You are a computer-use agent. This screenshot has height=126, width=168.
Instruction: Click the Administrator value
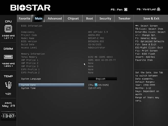coord(97,48)
